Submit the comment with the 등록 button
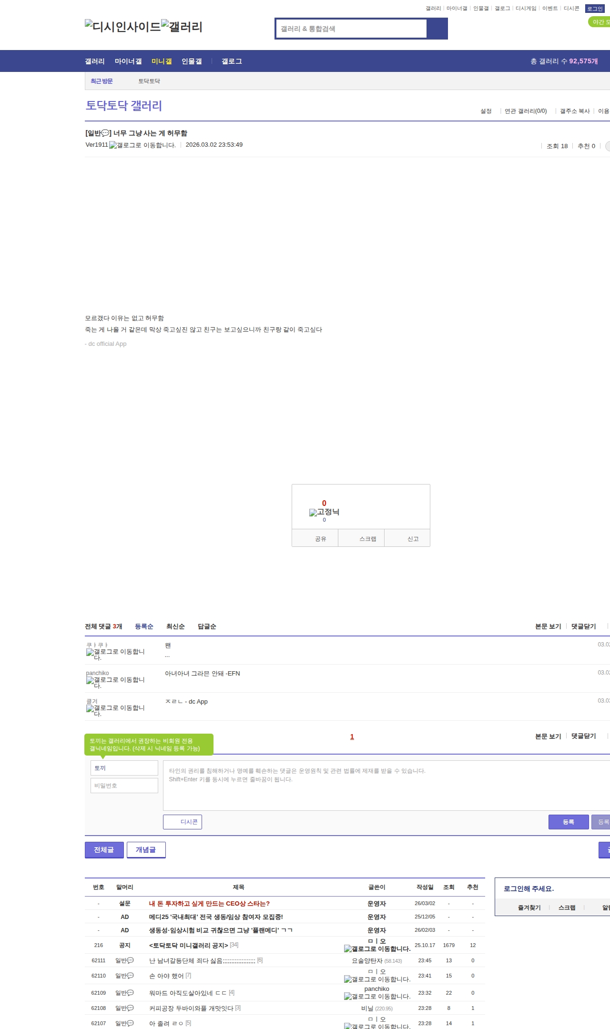The image size is (610, 1029). [569, 822]
